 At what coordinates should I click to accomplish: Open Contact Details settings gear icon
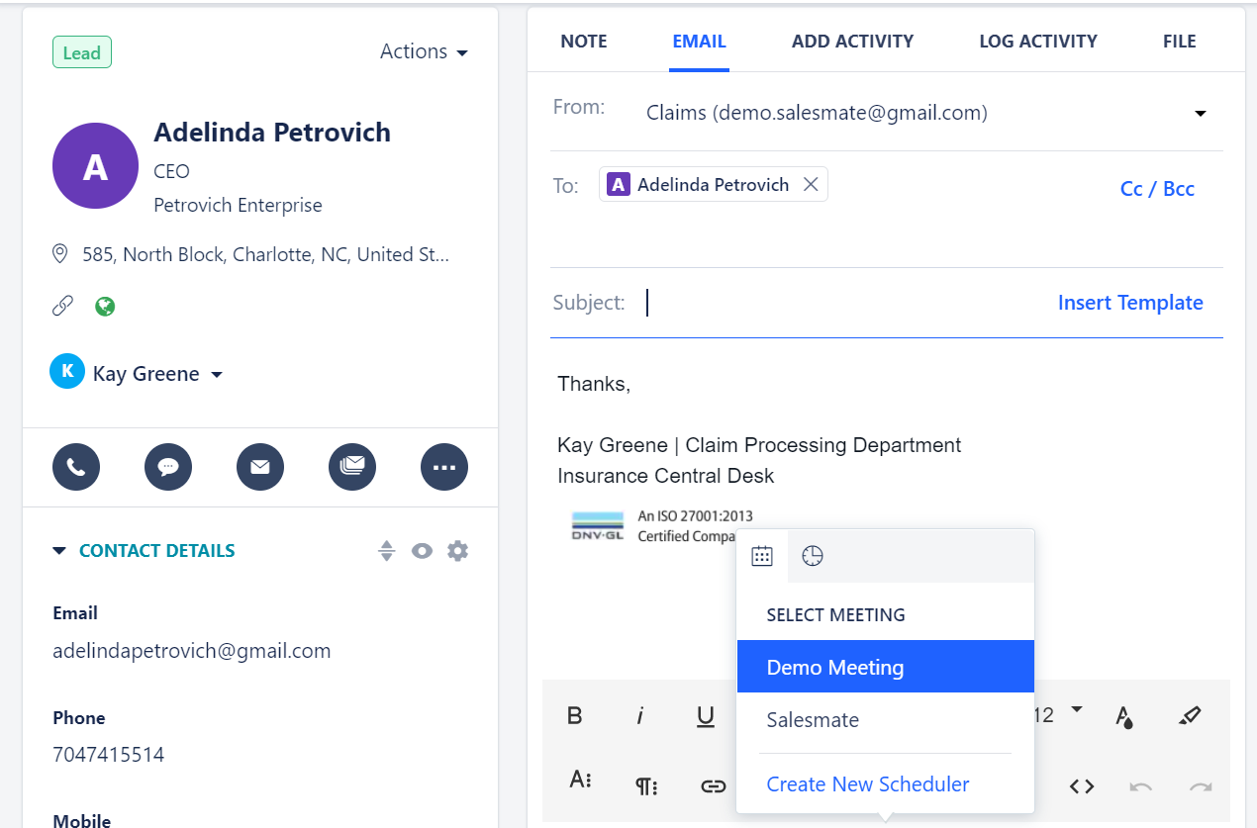(457, 550)
